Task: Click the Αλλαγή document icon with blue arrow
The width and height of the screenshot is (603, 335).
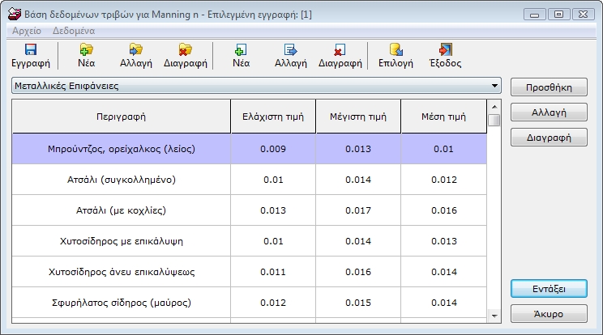Action: coord(290,49)
